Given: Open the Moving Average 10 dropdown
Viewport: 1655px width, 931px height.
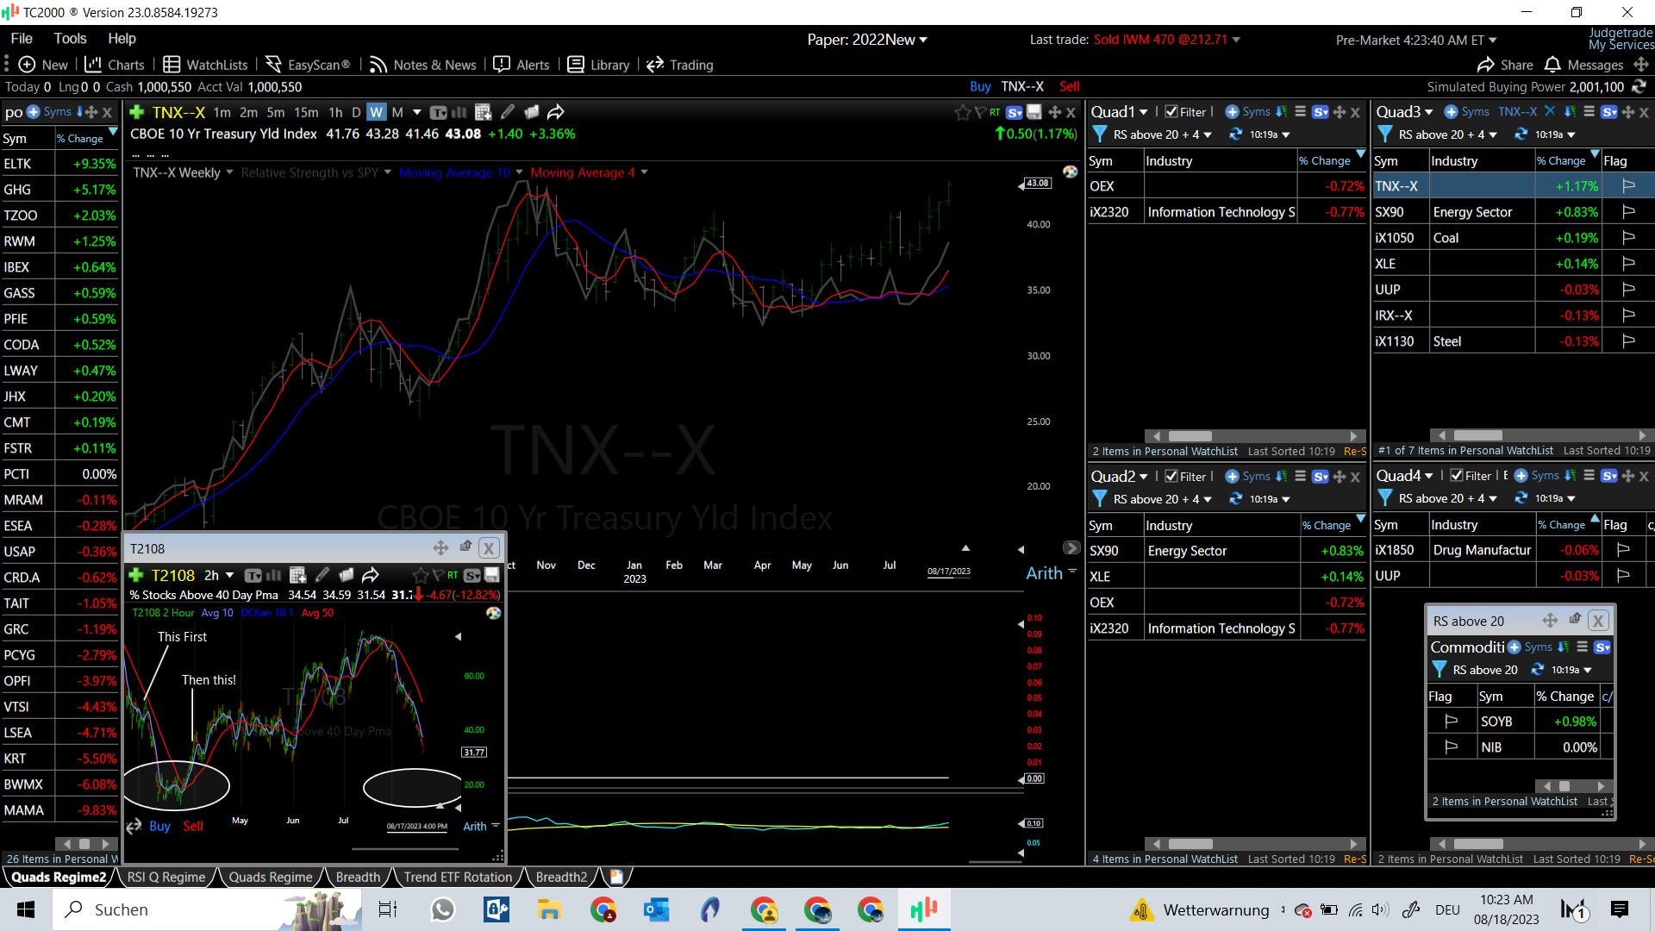Looking at the screenshot, I should (519, 172).
